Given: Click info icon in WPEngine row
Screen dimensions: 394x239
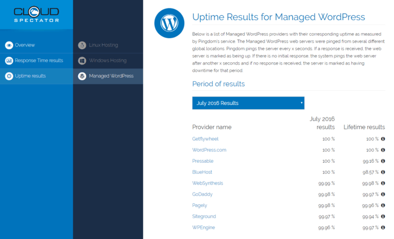Looking at the screenshot, I should [383, 227].
